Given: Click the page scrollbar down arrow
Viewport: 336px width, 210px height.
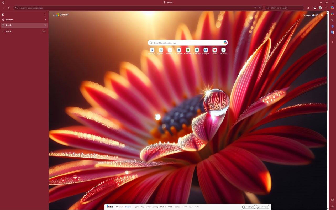Looking at the screenshot, I should click(328, 209).
